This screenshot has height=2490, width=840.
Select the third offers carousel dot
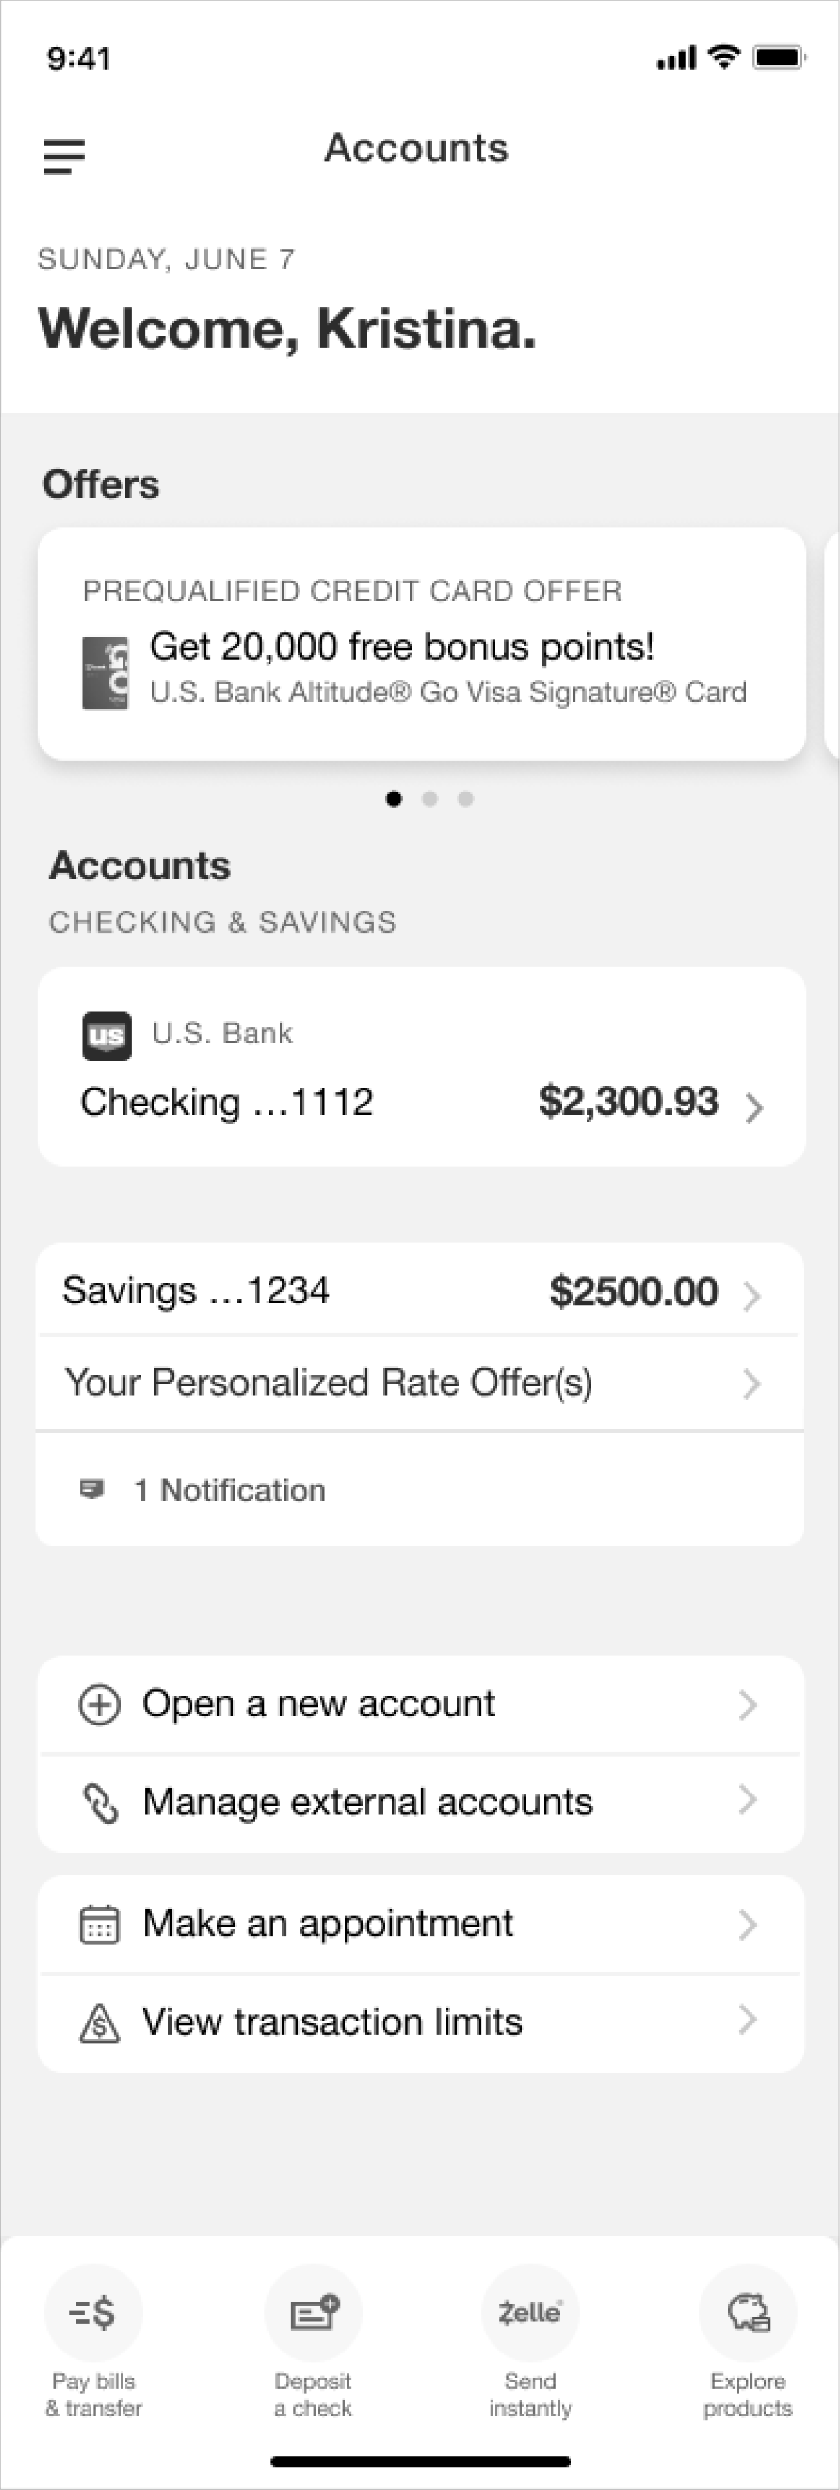465,798
